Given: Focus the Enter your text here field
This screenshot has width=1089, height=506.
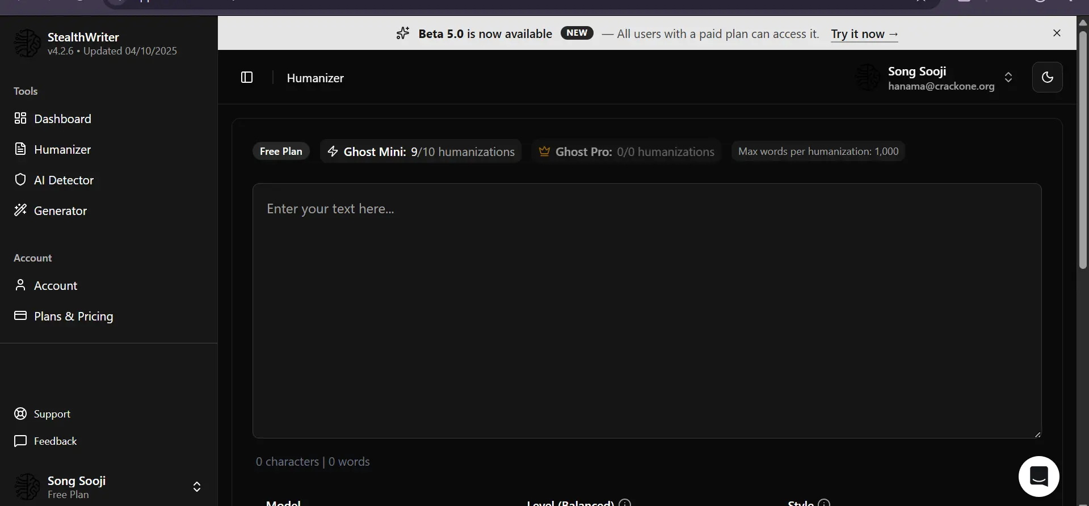Looking at the screenshot, I should point(647,310).
